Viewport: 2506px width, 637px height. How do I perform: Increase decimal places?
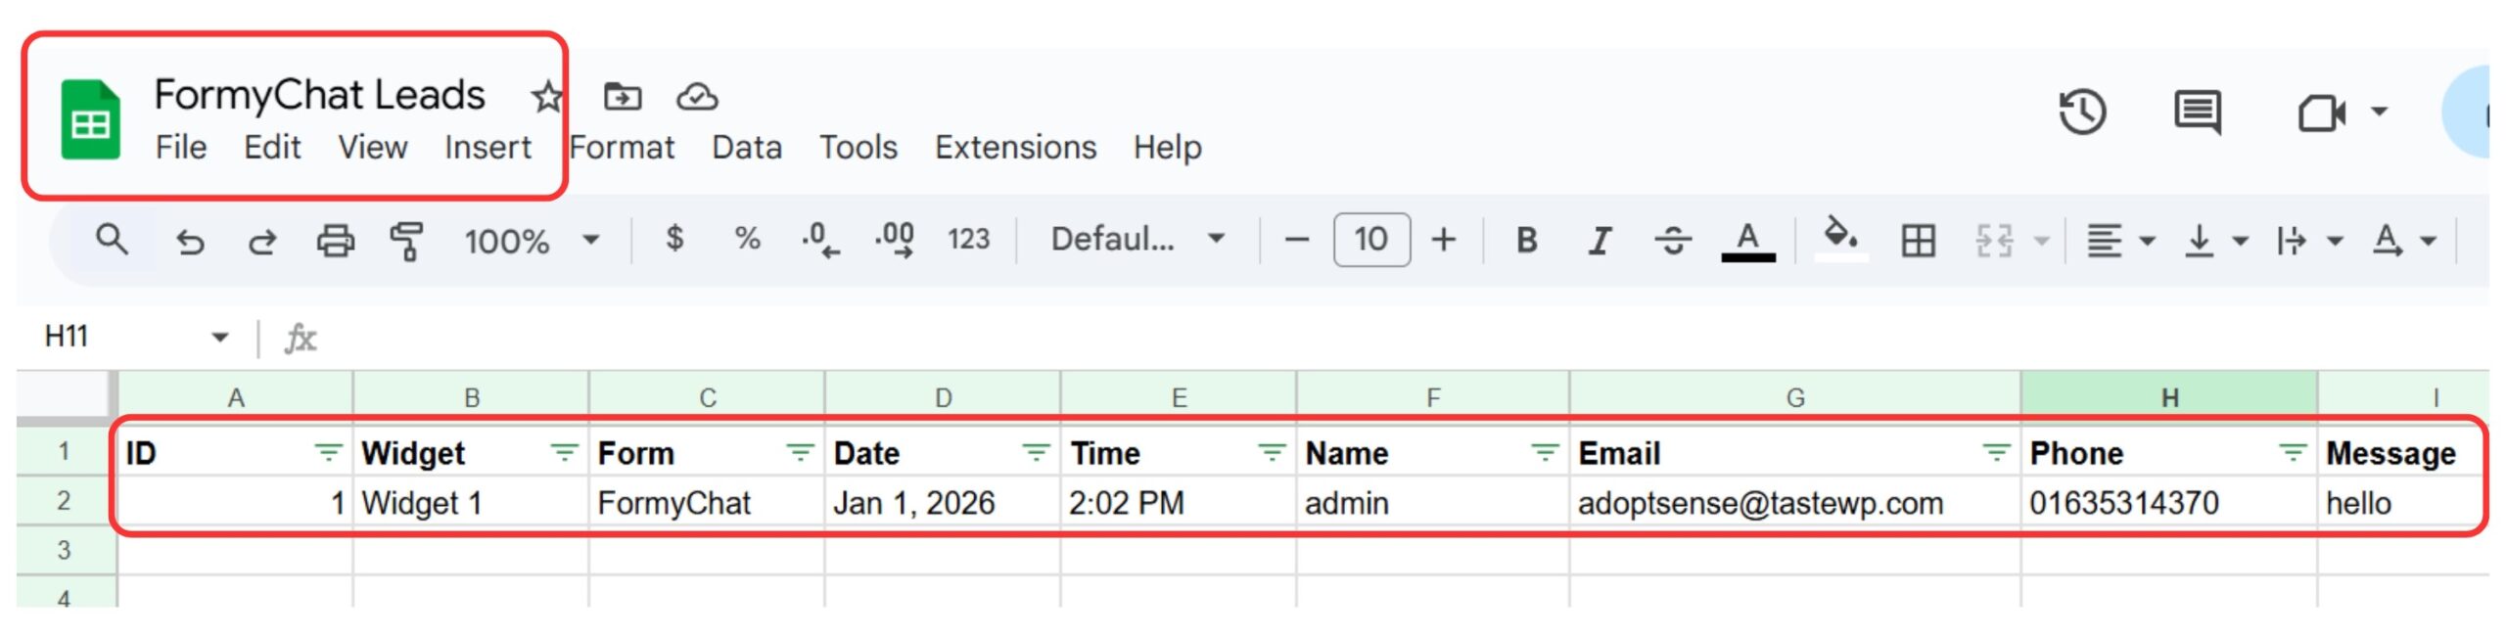(894, 240)
